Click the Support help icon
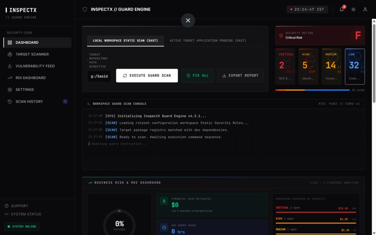 (7, 206)
